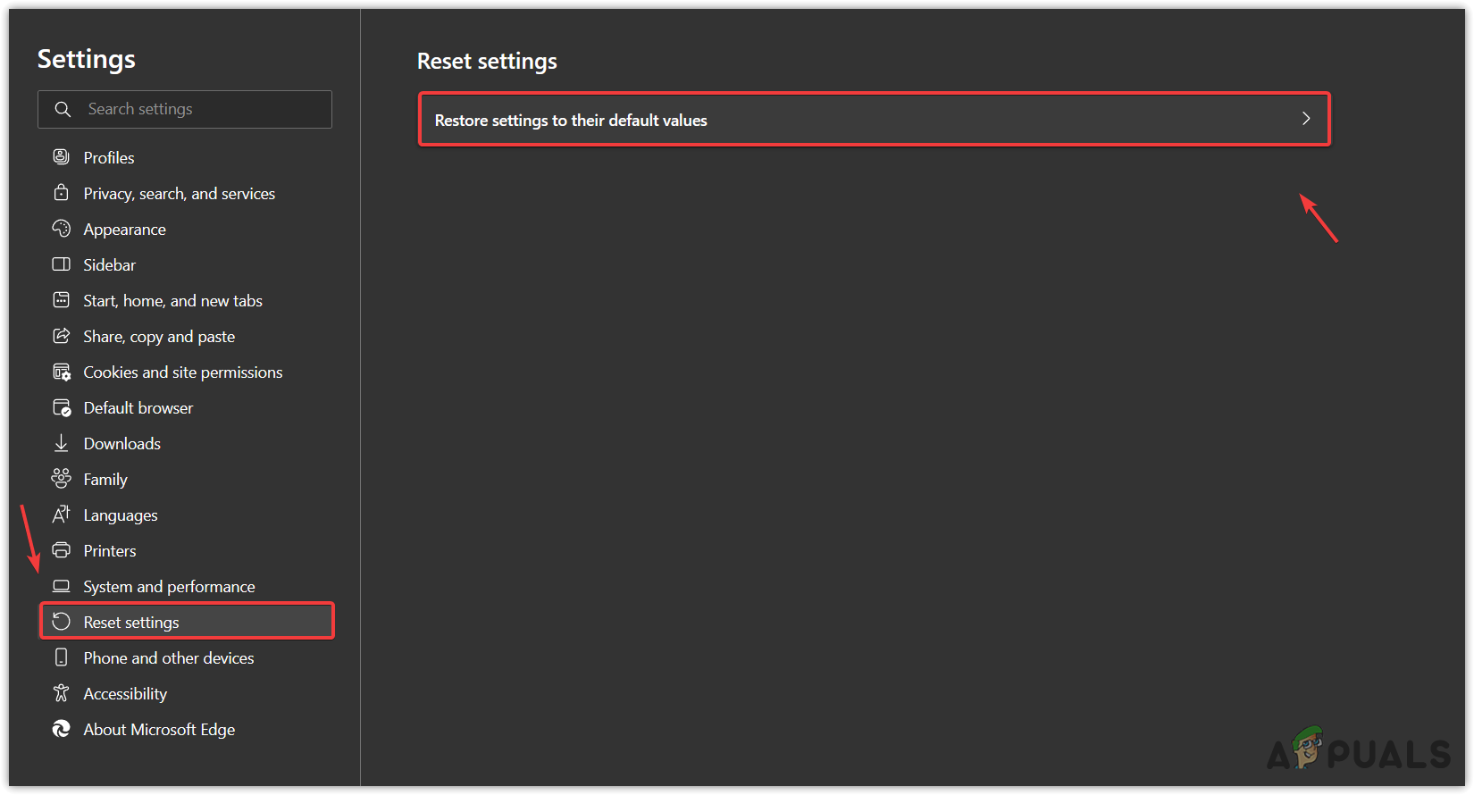
Task: Open Cookies and site permissions
Action: [182, 372]
